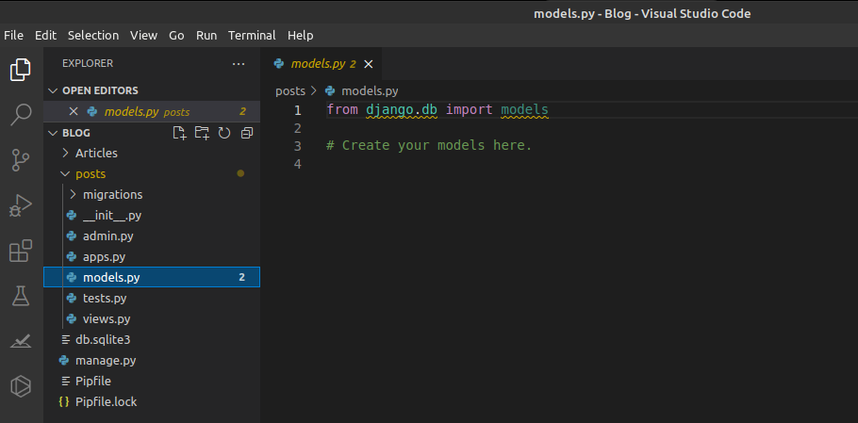Open the Go menu
The width and height of the screenshot is (858, 423).
176,36
